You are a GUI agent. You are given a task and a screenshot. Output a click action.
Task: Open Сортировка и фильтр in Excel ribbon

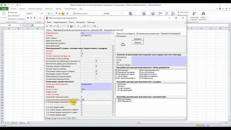click(x=194, y=16)
